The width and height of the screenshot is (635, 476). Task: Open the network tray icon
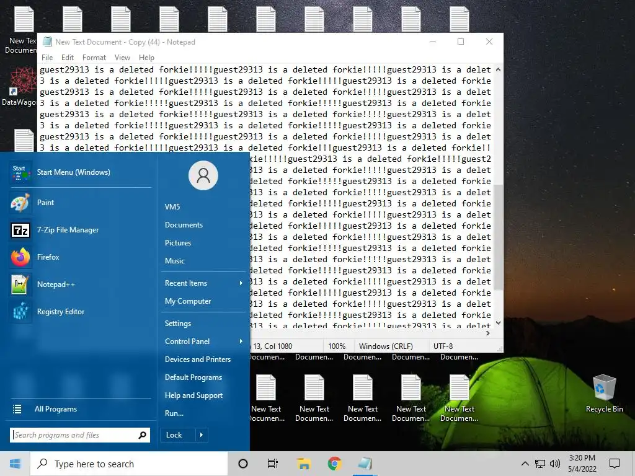click(x=540, y=464)
